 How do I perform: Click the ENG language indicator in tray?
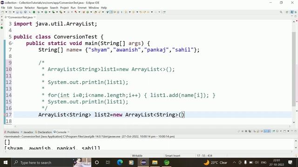[x=264, y=162]
